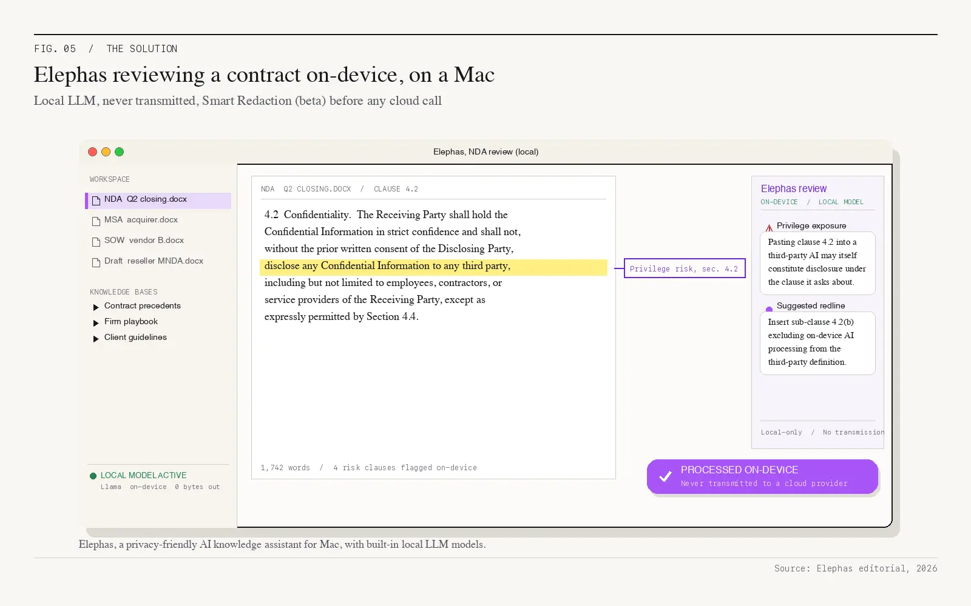Click the checkmark icon in the Processed On-Device banner
Image resolution: width=971 pixels, height=606 pixels.
click(665, 476)
